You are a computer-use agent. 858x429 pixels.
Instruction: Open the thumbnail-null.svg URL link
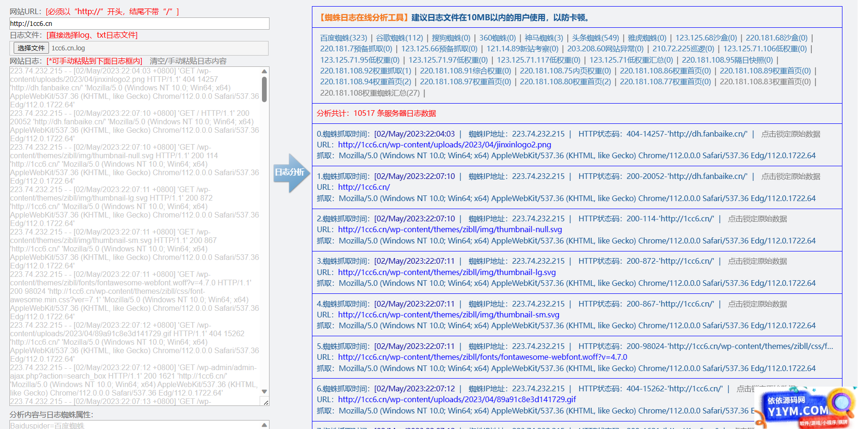450,229
